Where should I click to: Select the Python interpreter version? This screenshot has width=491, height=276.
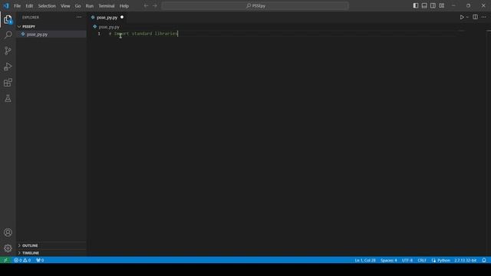pyautogui.click(x=466, y=260)
